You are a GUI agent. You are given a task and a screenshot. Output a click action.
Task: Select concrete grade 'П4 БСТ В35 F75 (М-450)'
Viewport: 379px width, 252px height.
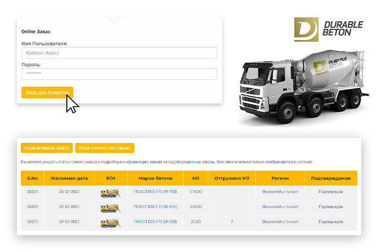(x=156, y=206)
